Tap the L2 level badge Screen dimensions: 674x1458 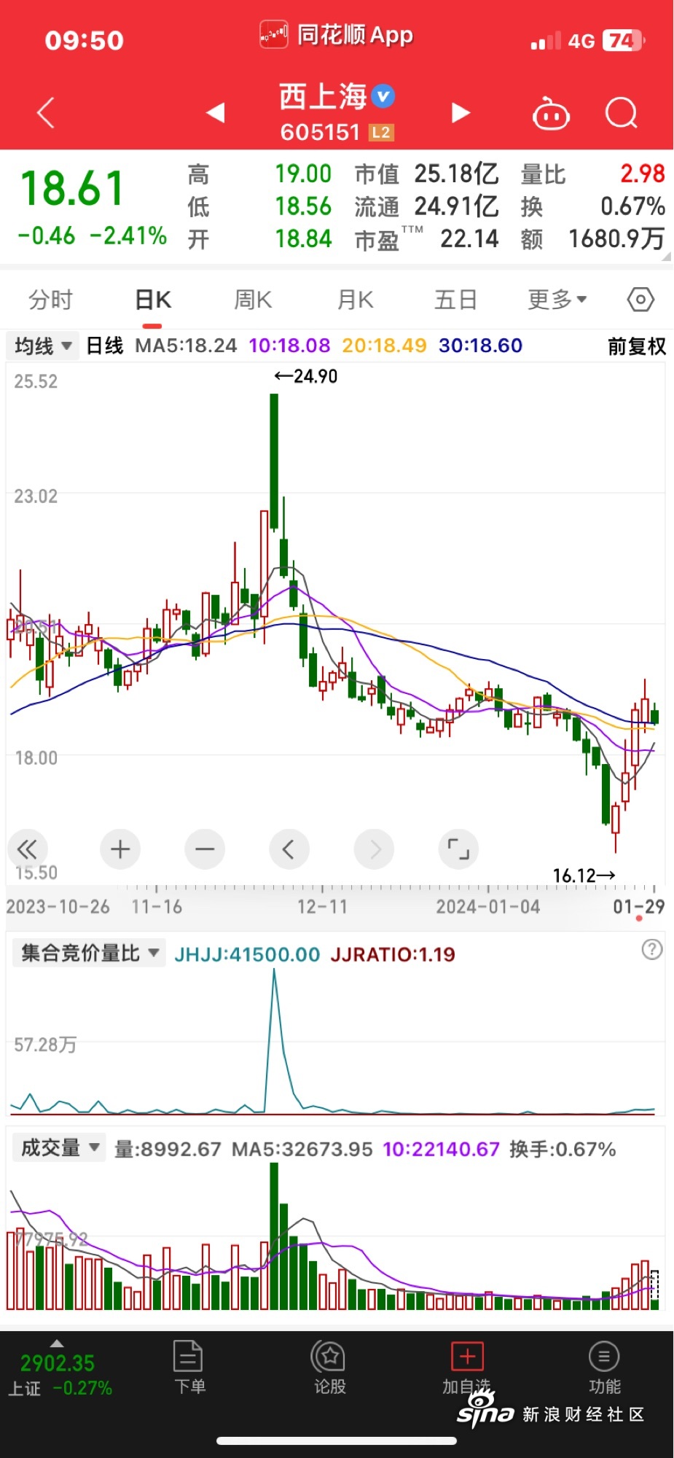coord(381,133)
